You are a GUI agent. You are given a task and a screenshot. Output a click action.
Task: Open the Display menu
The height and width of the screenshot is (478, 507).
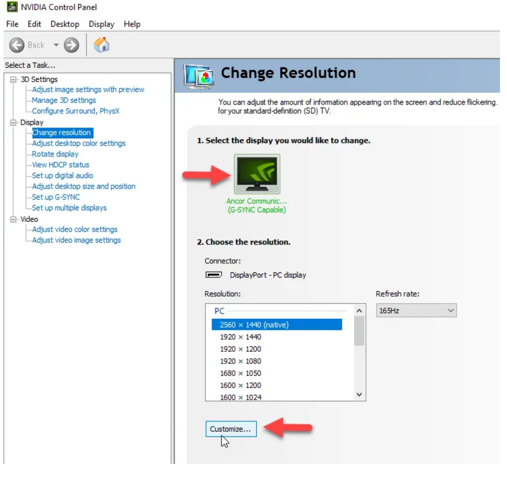102,24
